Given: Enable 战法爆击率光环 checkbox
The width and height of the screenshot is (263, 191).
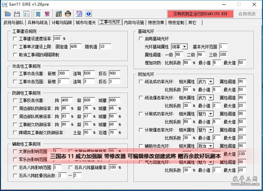Looking at the screenshot, I should pos(141,98).
